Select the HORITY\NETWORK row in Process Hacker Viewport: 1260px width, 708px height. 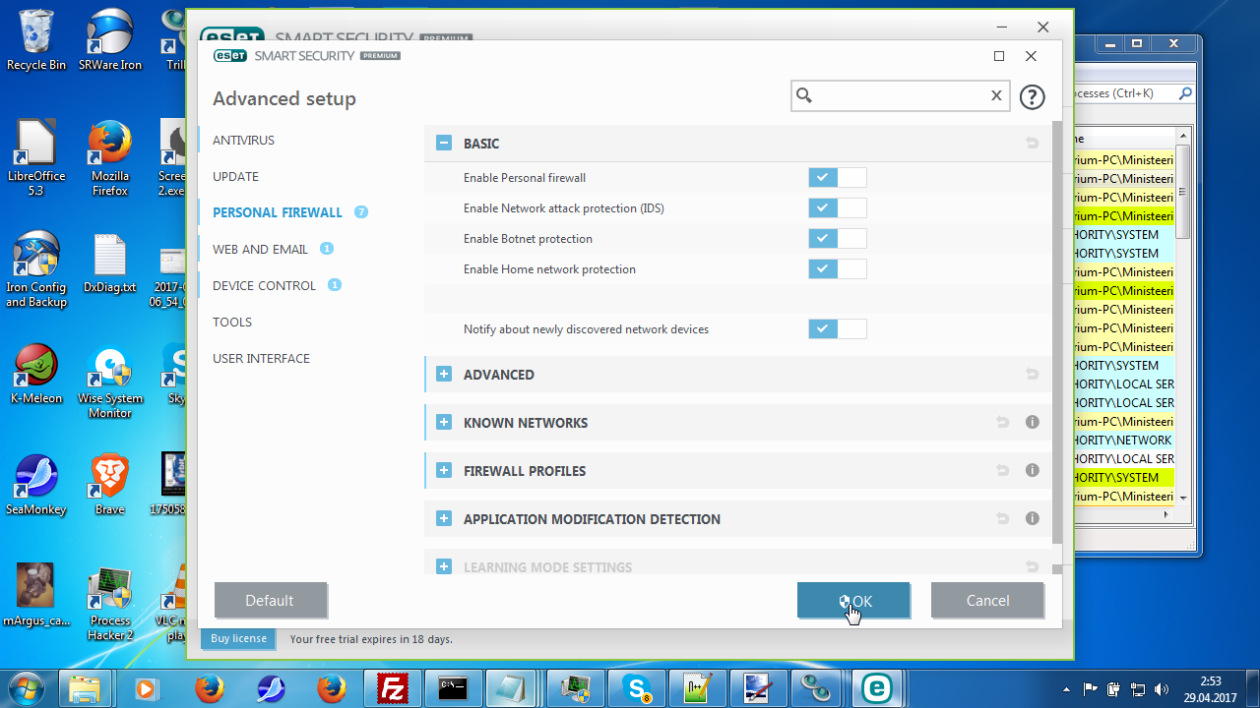[1122, 441]
